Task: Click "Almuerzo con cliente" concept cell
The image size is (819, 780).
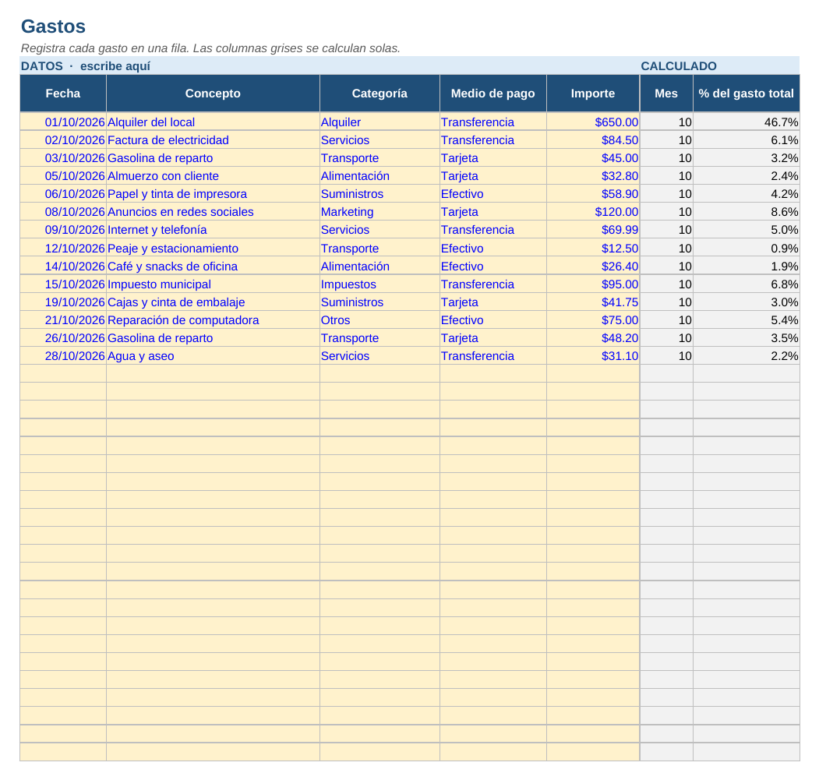Action: coord(213,176)
